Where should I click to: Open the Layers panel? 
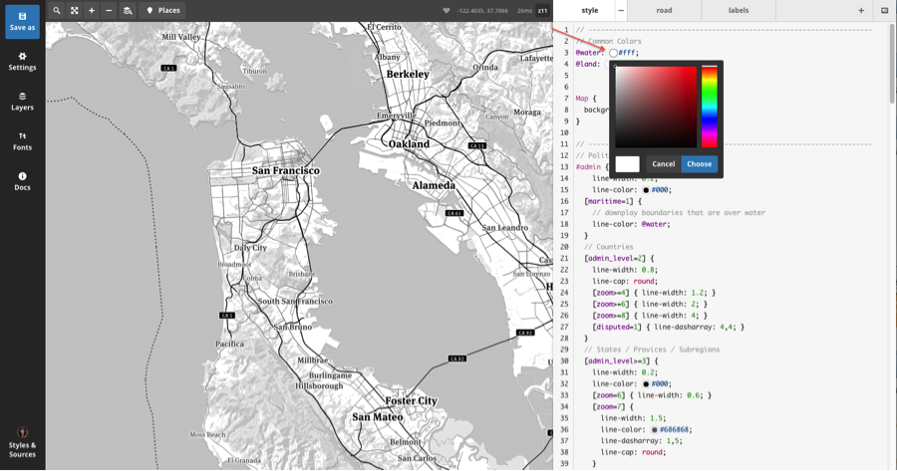(22, 102)
